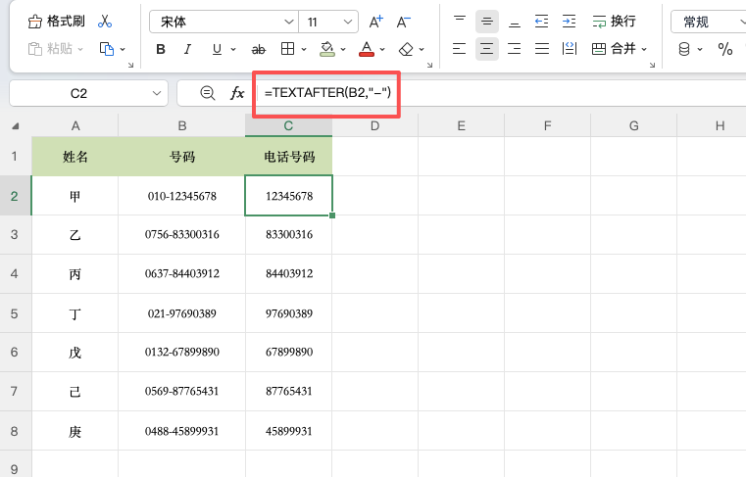The image size is (746, 477).
Task: Set vertical top alignment
Action: (460, 22)
